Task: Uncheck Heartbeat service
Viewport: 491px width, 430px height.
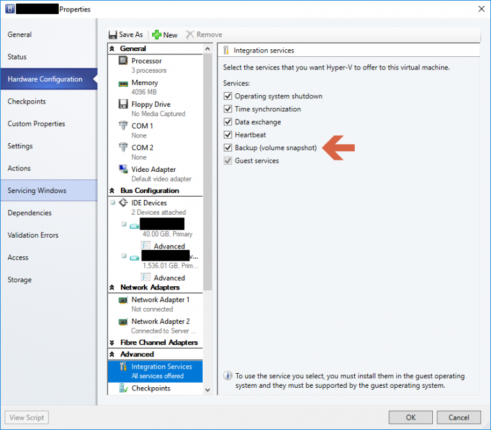Action: coord(228,135)
